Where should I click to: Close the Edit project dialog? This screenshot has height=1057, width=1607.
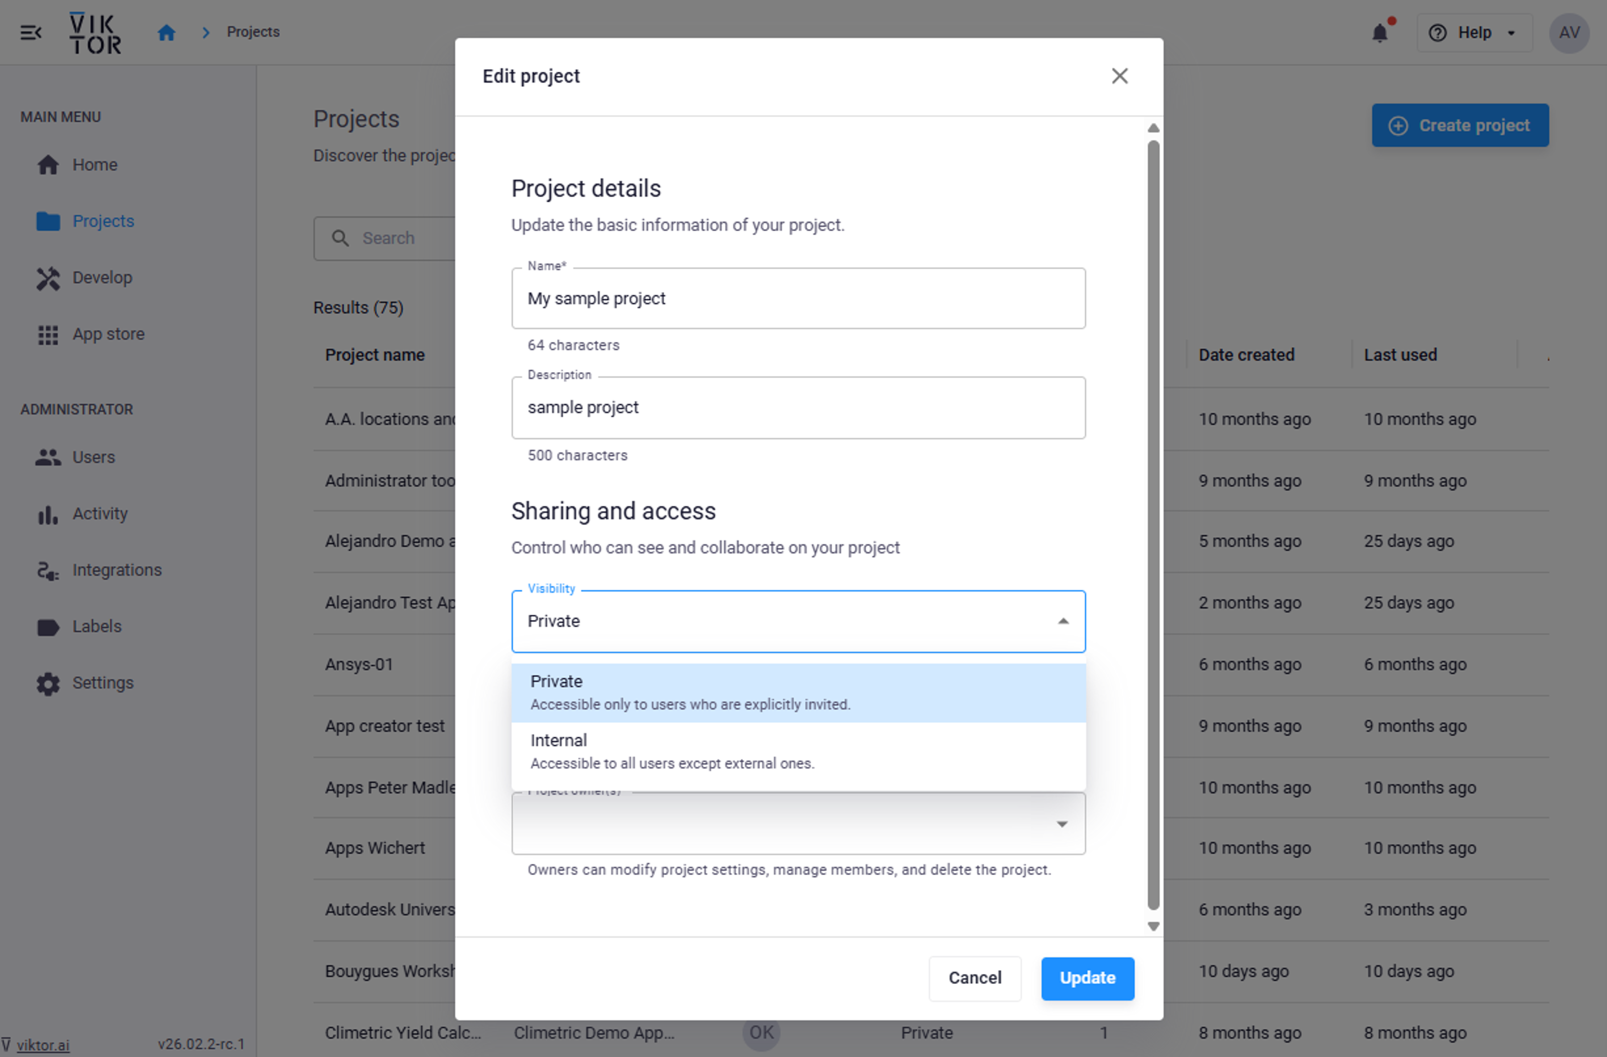[x=1119, y=77]
